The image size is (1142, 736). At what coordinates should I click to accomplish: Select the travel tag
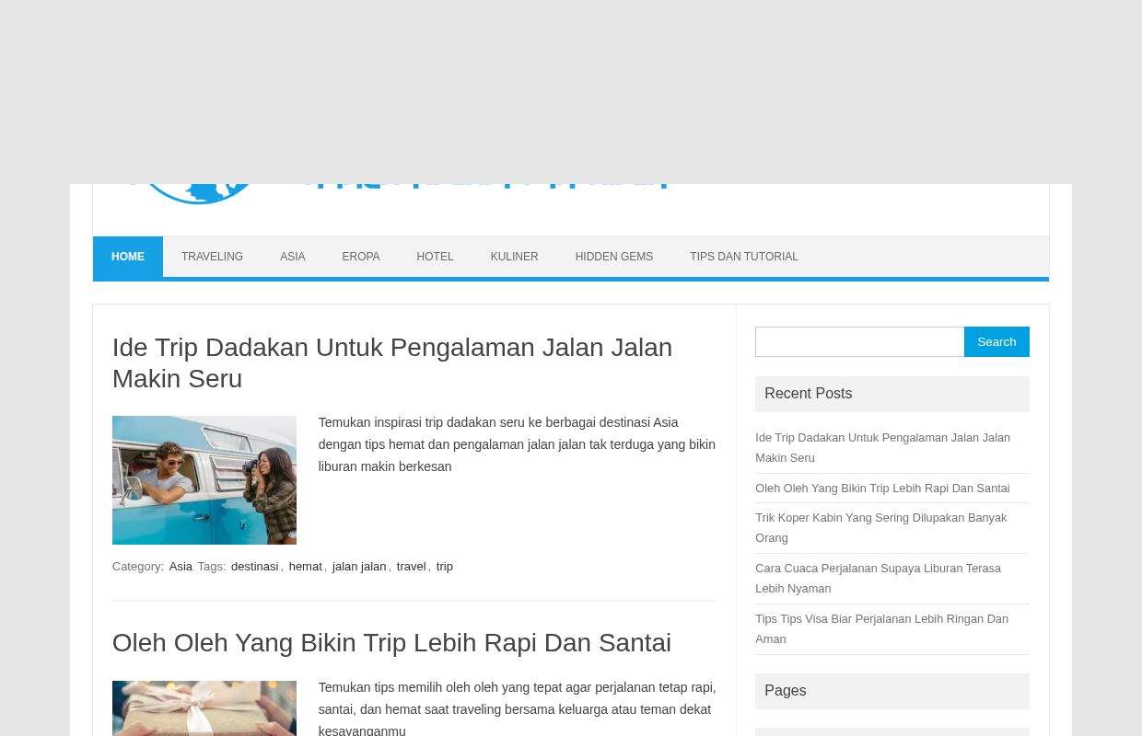coord(411,566)
